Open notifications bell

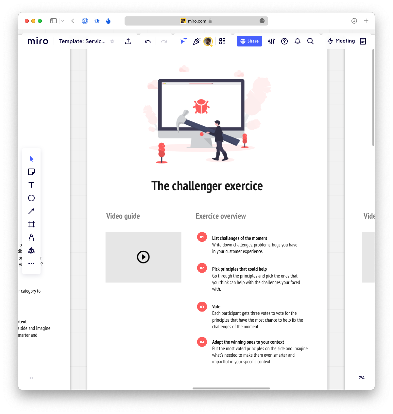pos(298,41)
